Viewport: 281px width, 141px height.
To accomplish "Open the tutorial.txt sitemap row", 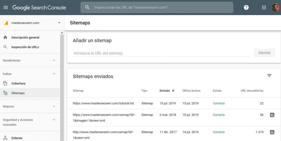I will 174,103.
